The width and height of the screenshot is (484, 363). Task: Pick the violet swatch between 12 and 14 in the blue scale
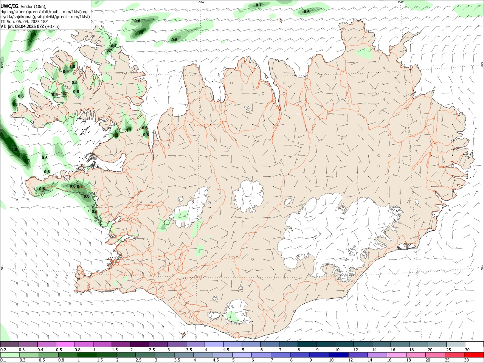click(x=357, y=355)
